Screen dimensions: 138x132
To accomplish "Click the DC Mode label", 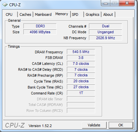I will (79, 32).
